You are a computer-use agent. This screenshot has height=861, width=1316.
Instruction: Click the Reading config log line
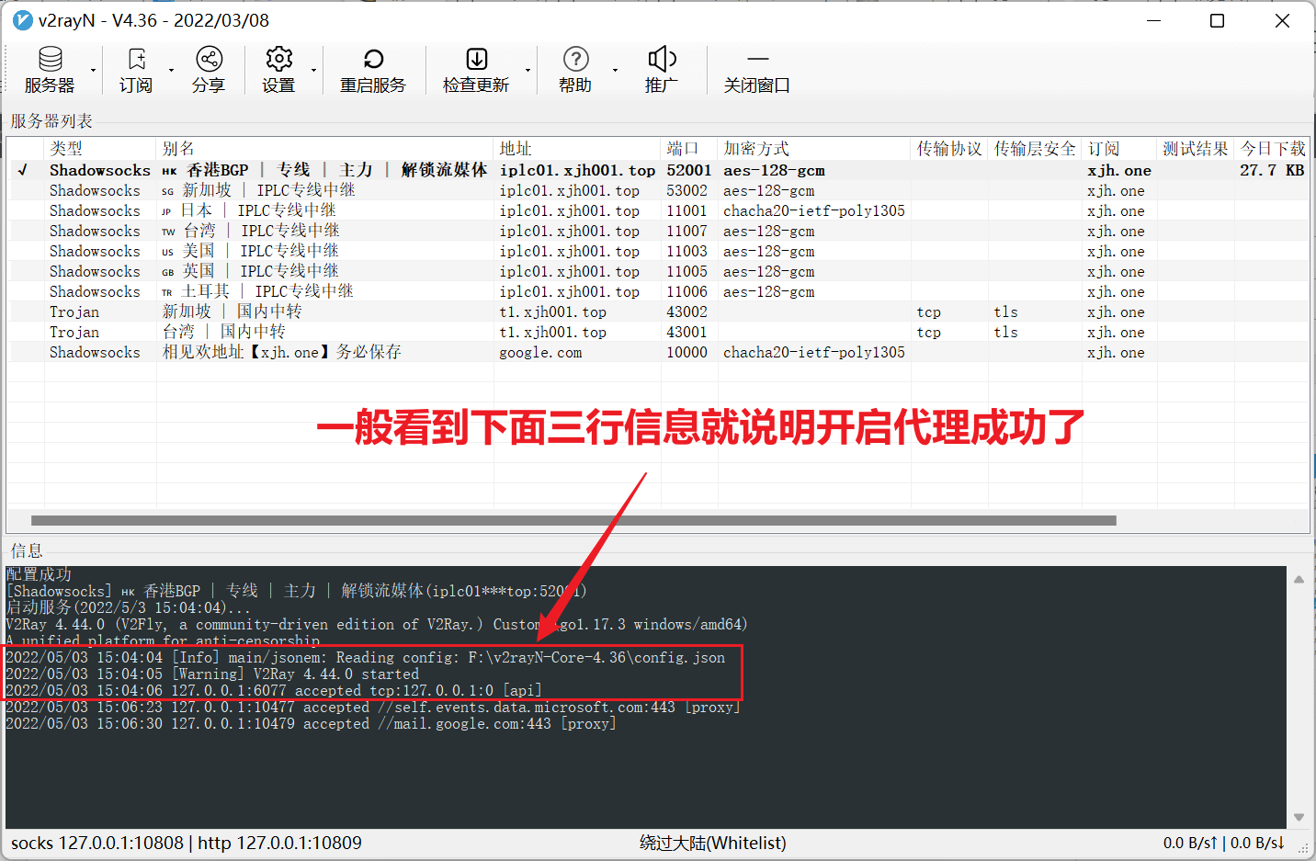coord(365,657)
